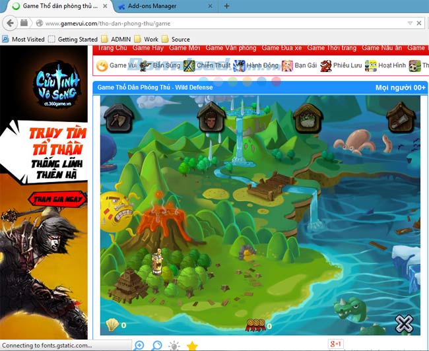The height and width of the screenshot is (351, 429).
Task: Click the browser back arrow button
Action: pos(10,23)
